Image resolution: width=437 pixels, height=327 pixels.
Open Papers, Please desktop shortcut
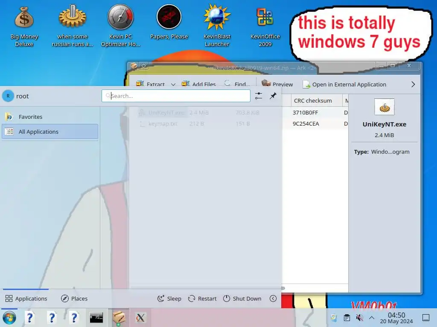[x=169, y=22]
